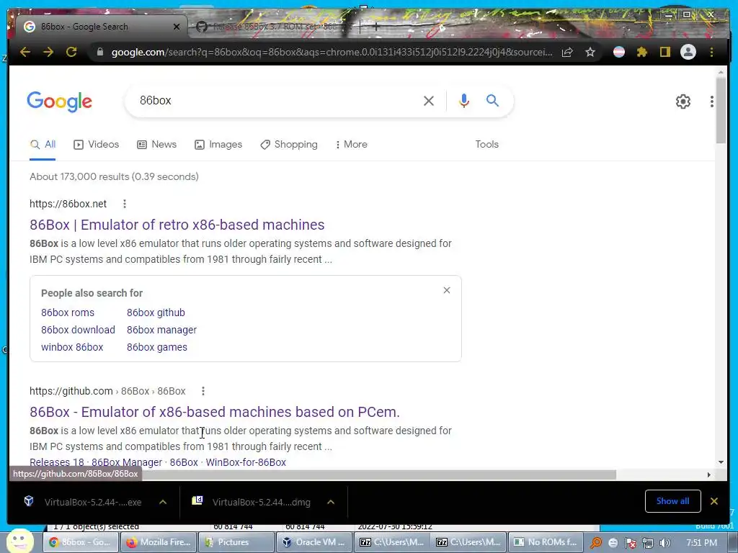The image size is (738, 553).
Task: Click the round striped extension icon in toolbar
Action: (x=619, y=52)
